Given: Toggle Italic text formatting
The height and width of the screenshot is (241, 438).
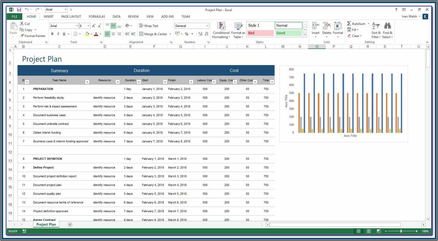Looking at the screenshot, I should 58,34.
